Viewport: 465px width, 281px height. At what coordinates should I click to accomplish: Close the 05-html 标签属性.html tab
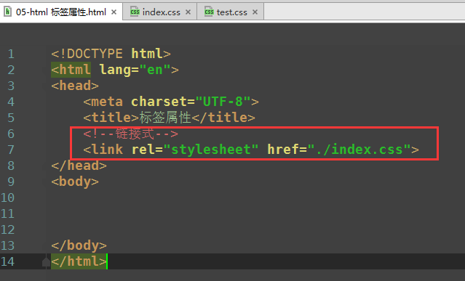[114, 12]
